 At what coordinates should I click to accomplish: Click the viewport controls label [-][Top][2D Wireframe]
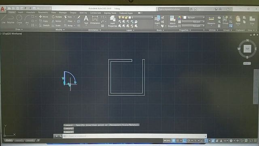pyautogui.click(x=11, y=34)
